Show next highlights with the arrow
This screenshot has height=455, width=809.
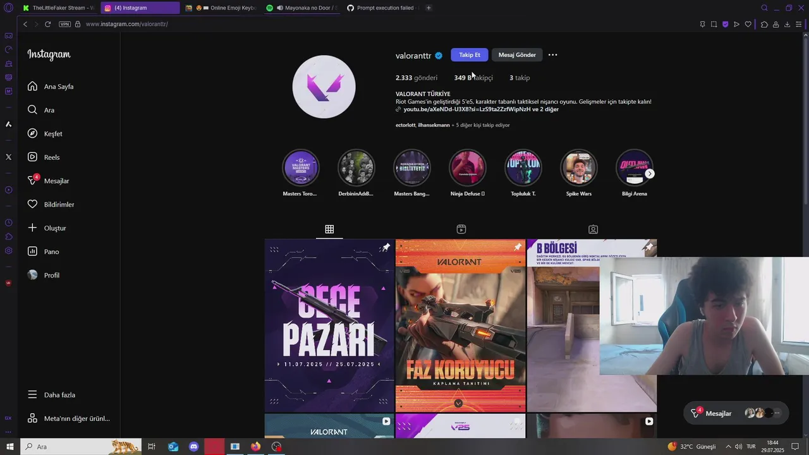click(x=650, y=174)
